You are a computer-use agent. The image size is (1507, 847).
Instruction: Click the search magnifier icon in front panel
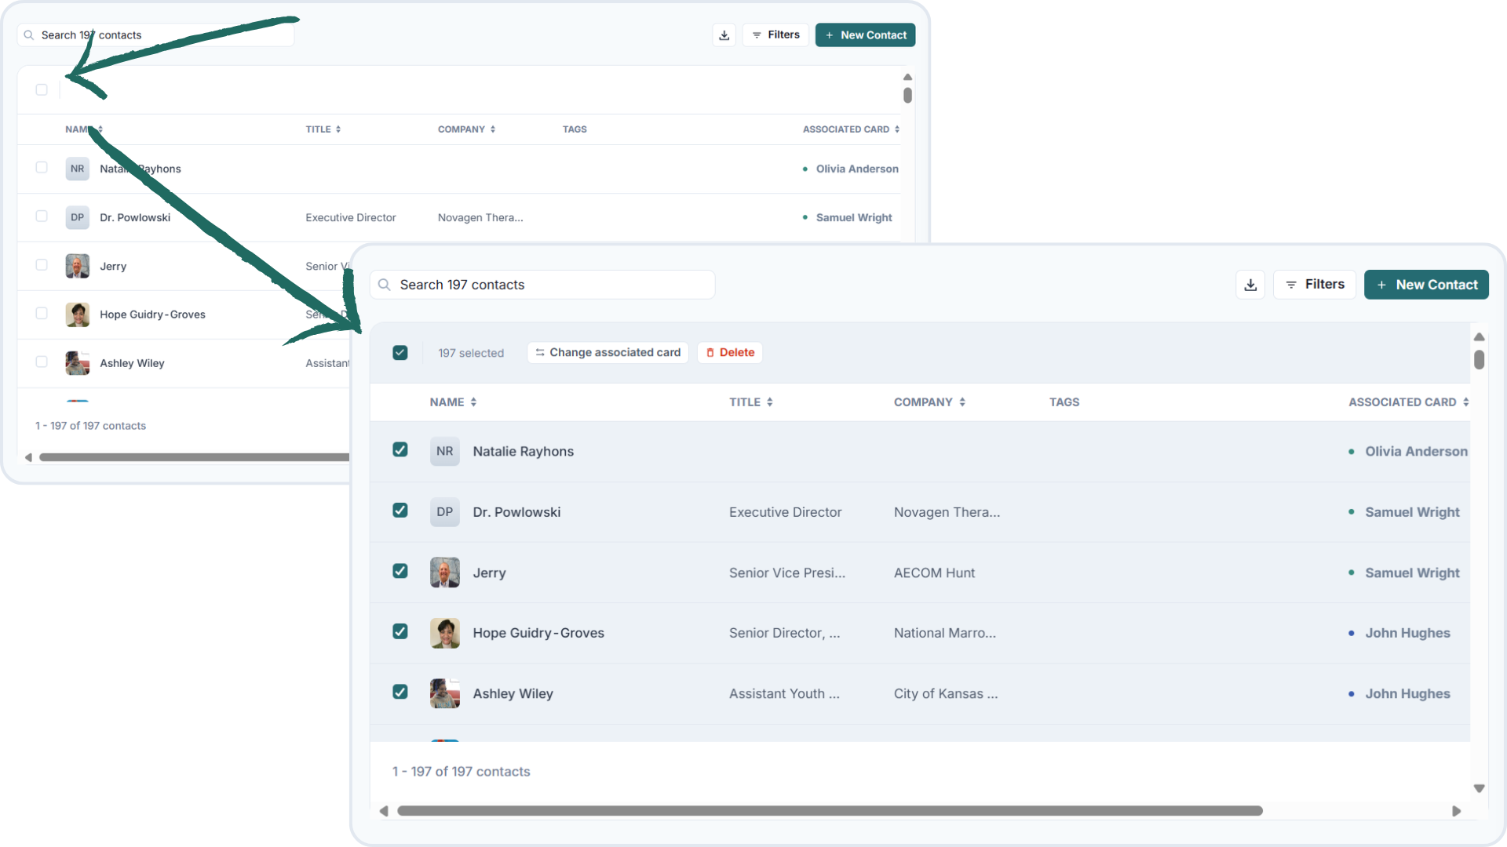pyautogui.click(x=384, y=285)
